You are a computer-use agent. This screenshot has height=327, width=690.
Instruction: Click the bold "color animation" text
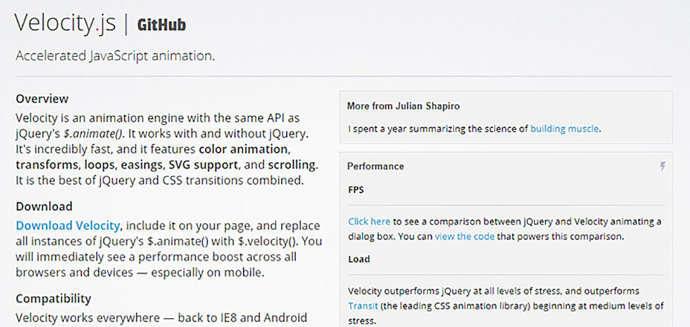[245, 149]
